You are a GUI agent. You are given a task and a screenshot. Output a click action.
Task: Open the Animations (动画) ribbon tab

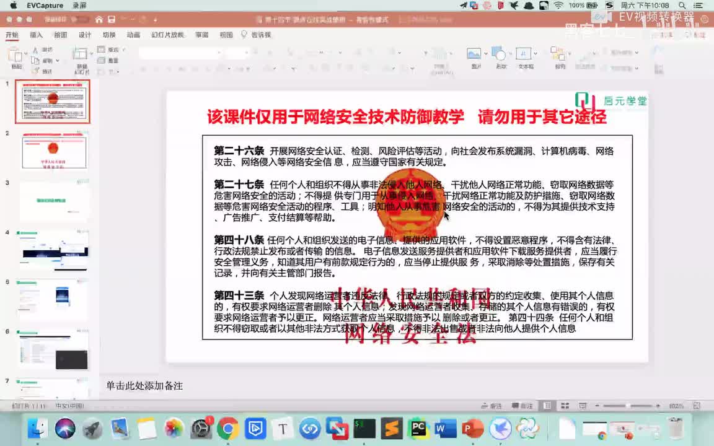(x=133, y=35)
